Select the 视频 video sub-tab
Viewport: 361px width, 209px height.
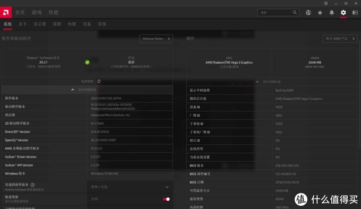tap(57, 24)
